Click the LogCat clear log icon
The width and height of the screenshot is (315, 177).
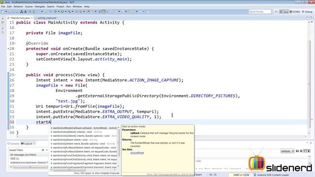point(301,151)
